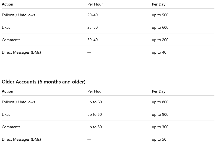Screen dimensions: 218x160
Task: Select "Action" header in Older Accounts table
Action: point(7,91)
